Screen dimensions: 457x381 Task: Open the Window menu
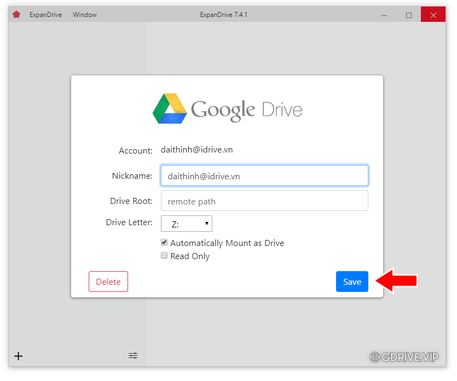(85, 15)
